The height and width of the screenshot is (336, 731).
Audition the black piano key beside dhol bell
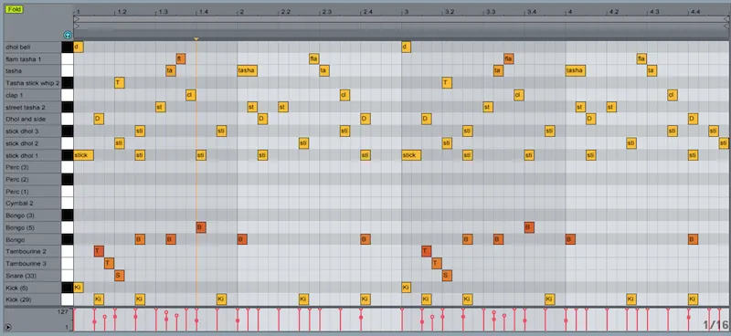coord(67,47)
